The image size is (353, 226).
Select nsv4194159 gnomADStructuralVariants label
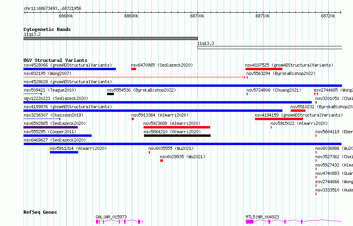click(x=299, y=115)
